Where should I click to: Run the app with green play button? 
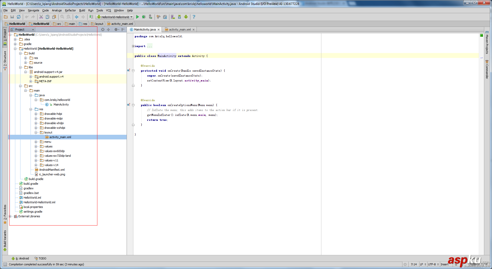click(138, 17)
